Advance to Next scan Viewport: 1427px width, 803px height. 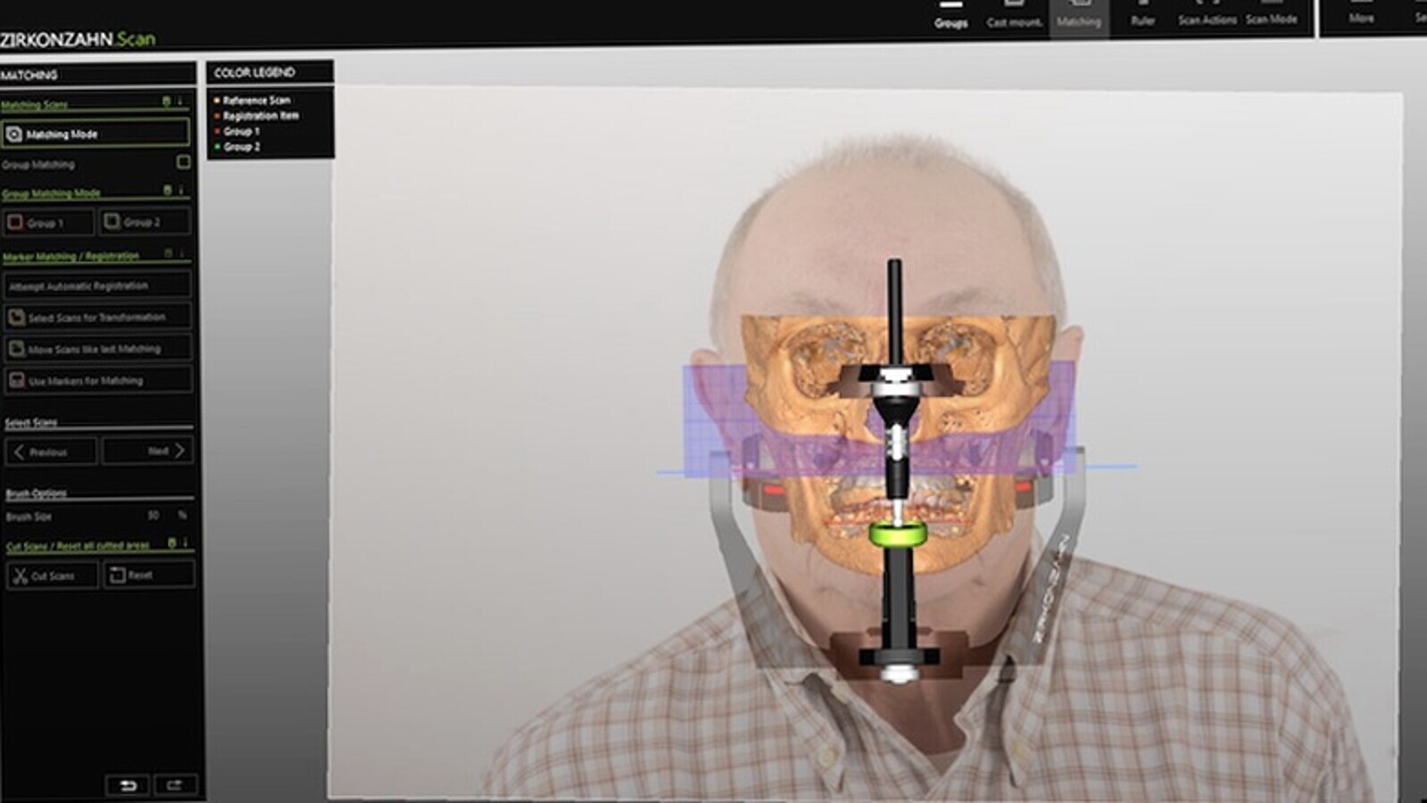147,451
